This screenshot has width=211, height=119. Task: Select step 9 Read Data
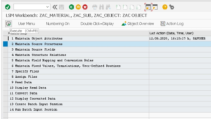point(78,82)
